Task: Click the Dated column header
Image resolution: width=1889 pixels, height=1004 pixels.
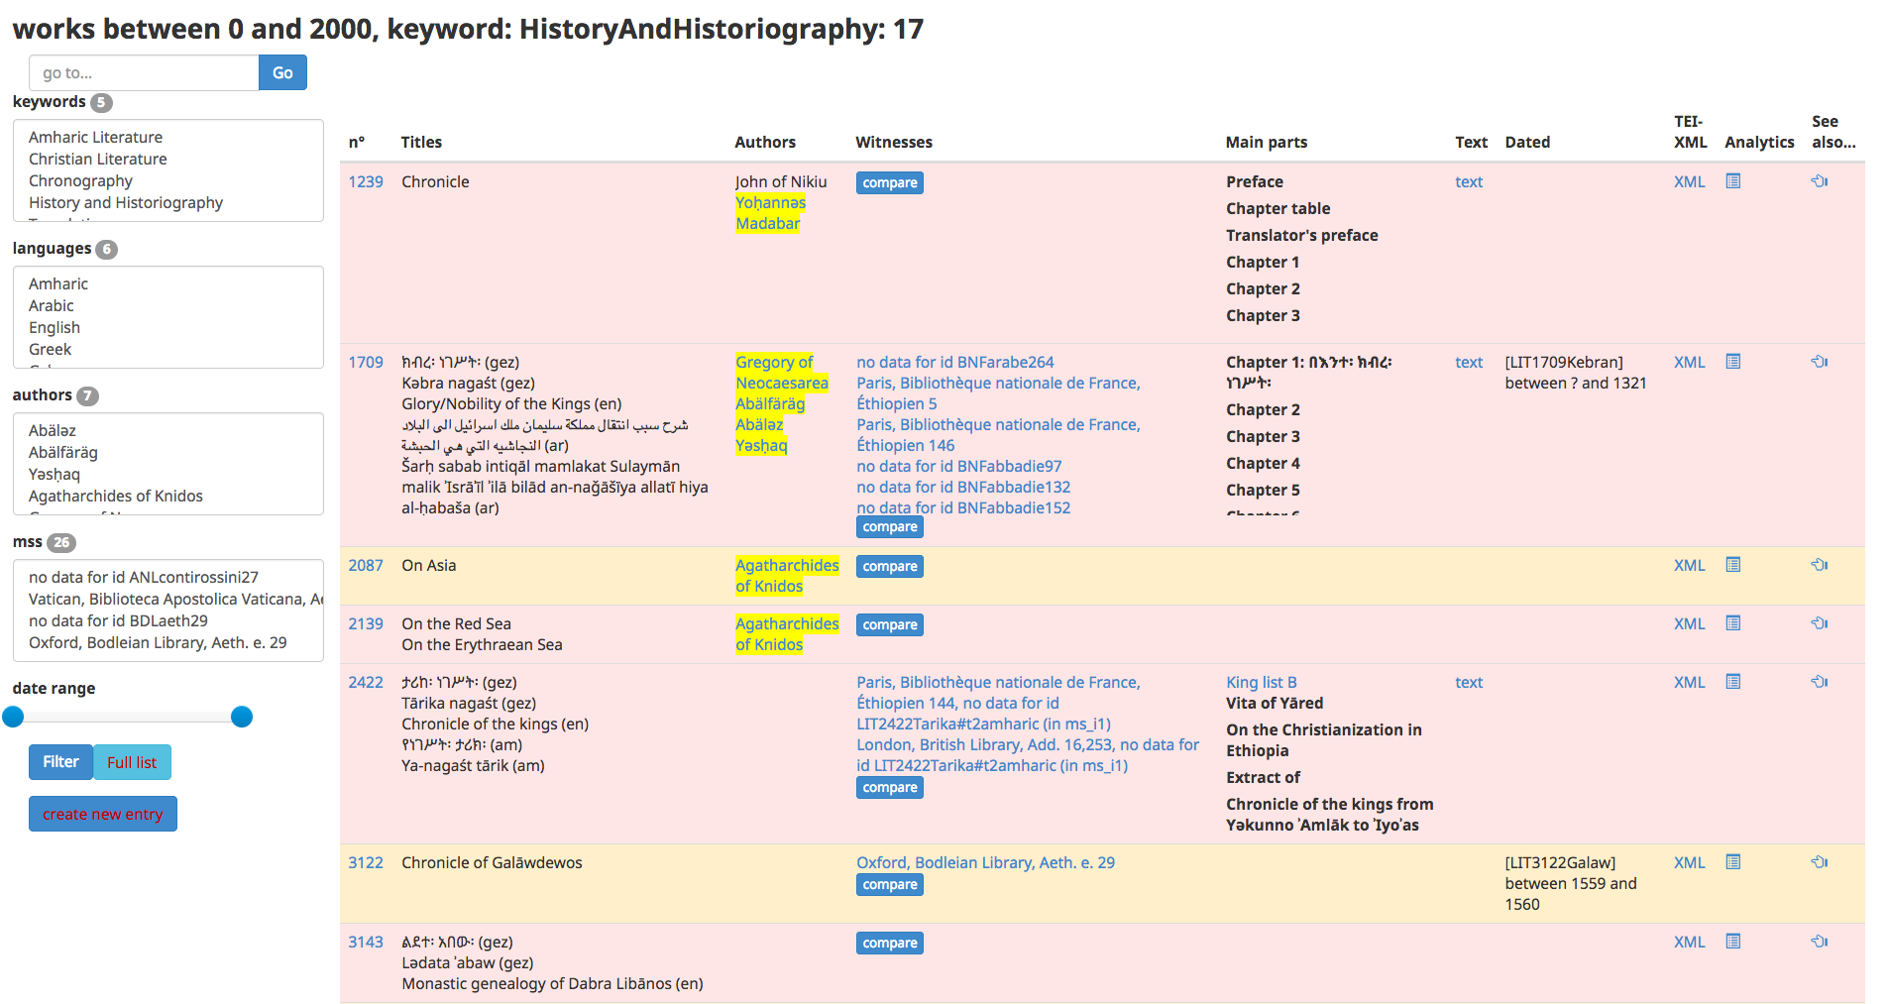Action: [x=1527, y=142]
